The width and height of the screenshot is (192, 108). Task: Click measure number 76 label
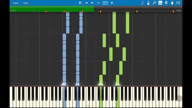pos(12,60)
